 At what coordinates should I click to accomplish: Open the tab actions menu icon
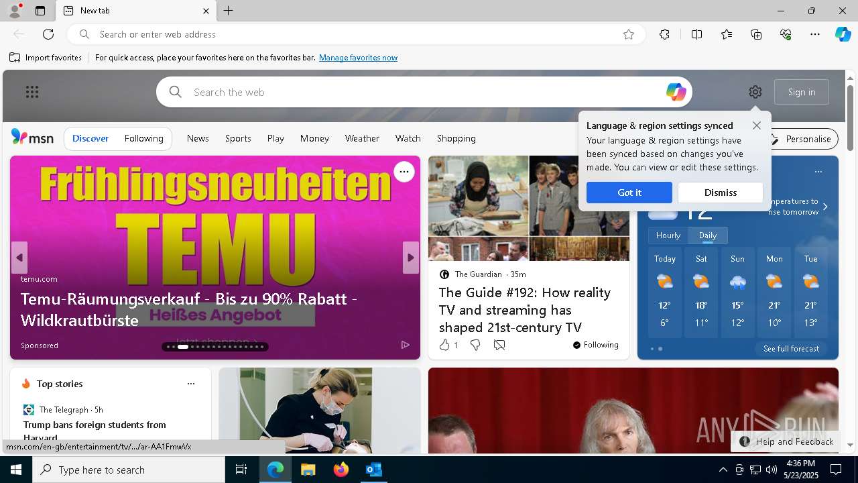(x=40, y=11)
